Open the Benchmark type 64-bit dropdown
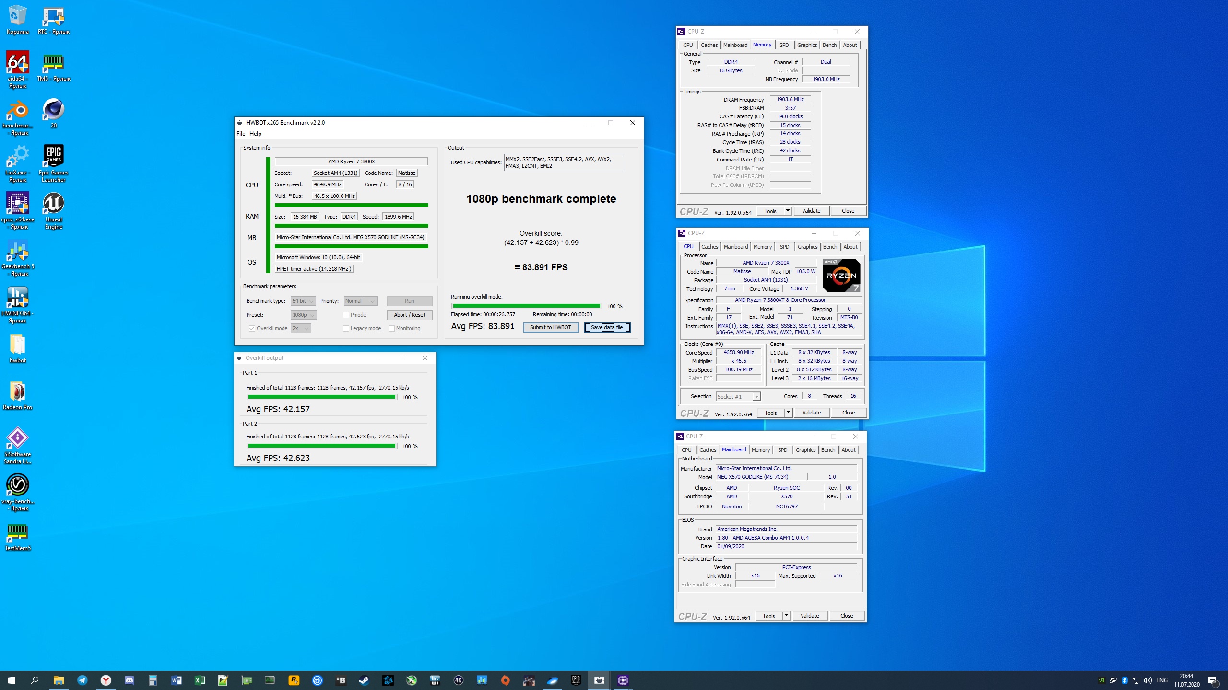Viewport: 1228px width, 690px height. [x=303, y=301]
